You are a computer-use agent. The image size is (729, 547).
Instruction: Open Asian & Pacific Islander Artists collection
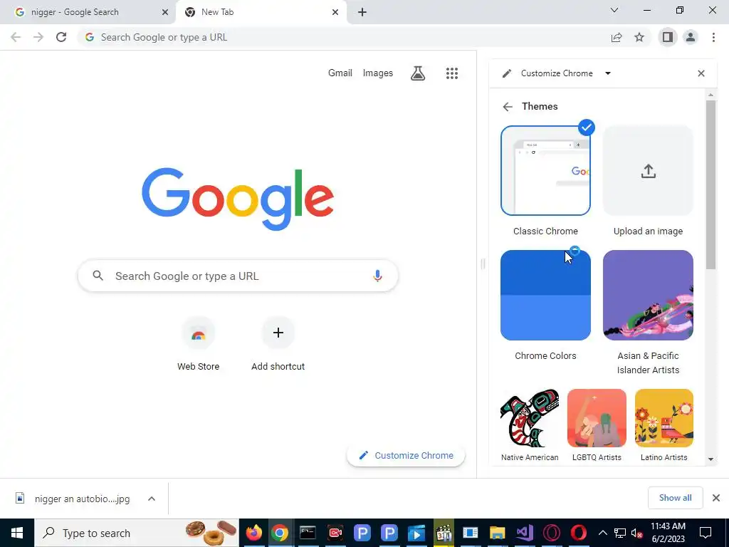click(648, 296)
